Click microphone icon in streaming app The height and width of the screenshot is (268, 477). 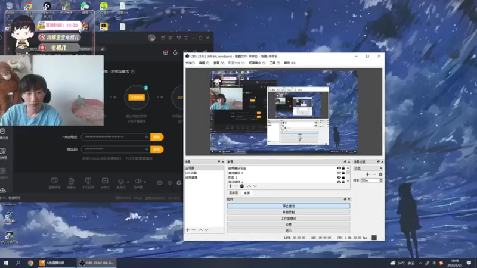click(121, 182)
